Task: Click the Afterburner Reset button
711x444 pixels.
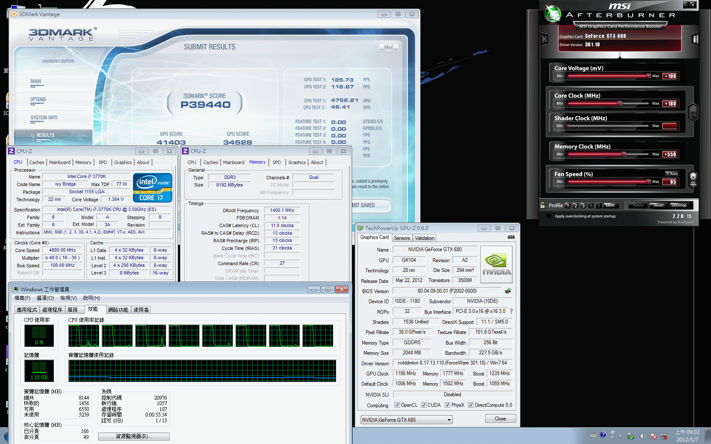Action: pyautogui.click(x=658, y=205)
